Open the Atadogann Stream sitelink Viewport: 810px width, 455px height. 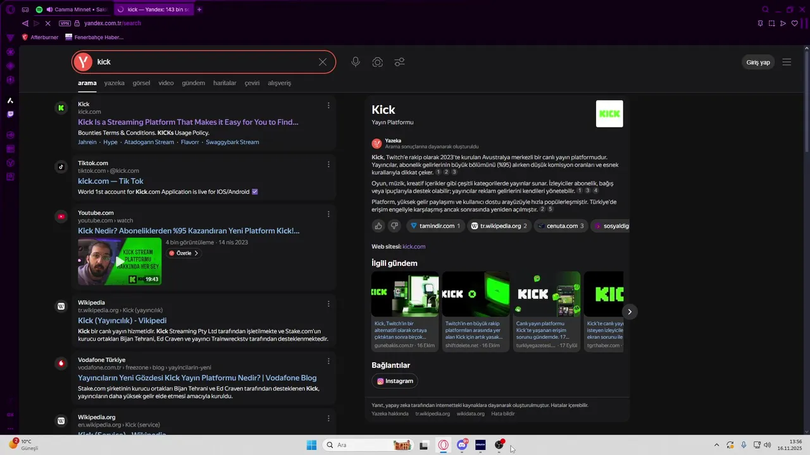click(x=149, y=142)
